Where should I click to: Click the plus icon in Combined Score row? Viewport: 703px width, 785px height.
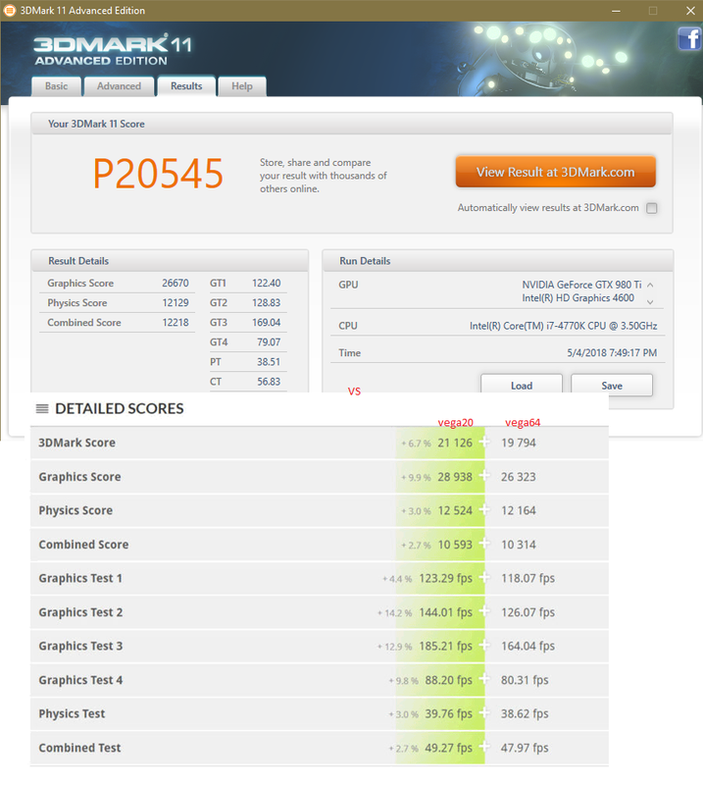click(484, 544)
